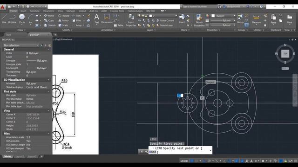This screenshot has height=167, width=298.
Task: Collapse the Plot style section
Action: pyautogui.click(x=48, y=91)
